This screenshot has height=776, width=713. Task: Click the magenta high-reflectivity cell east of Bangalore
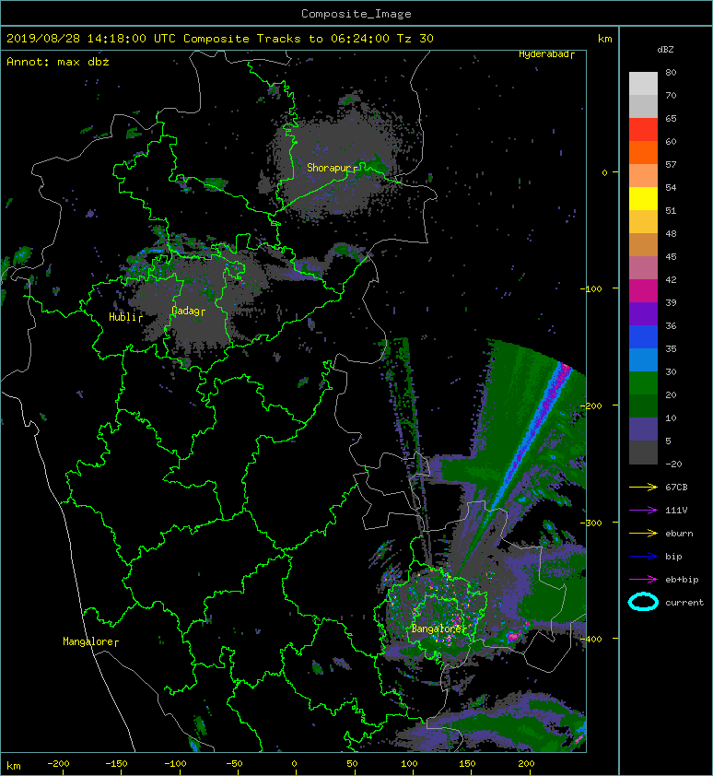point(512,636)
